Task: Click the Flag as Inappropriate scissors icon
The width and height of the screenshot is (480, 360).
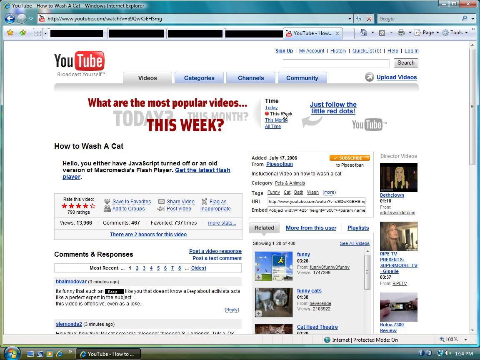Action: coord(204,202)
